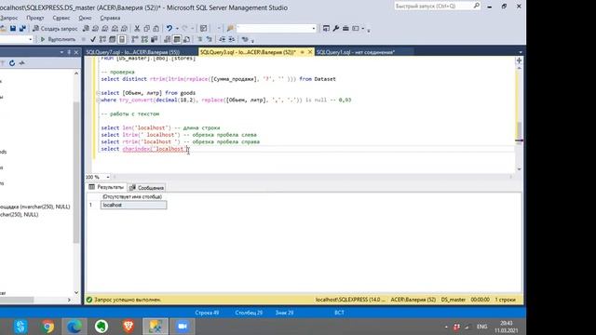Refresh Object Explorer with the refresh icon
The image size is (596, 335).
[12, 63]
